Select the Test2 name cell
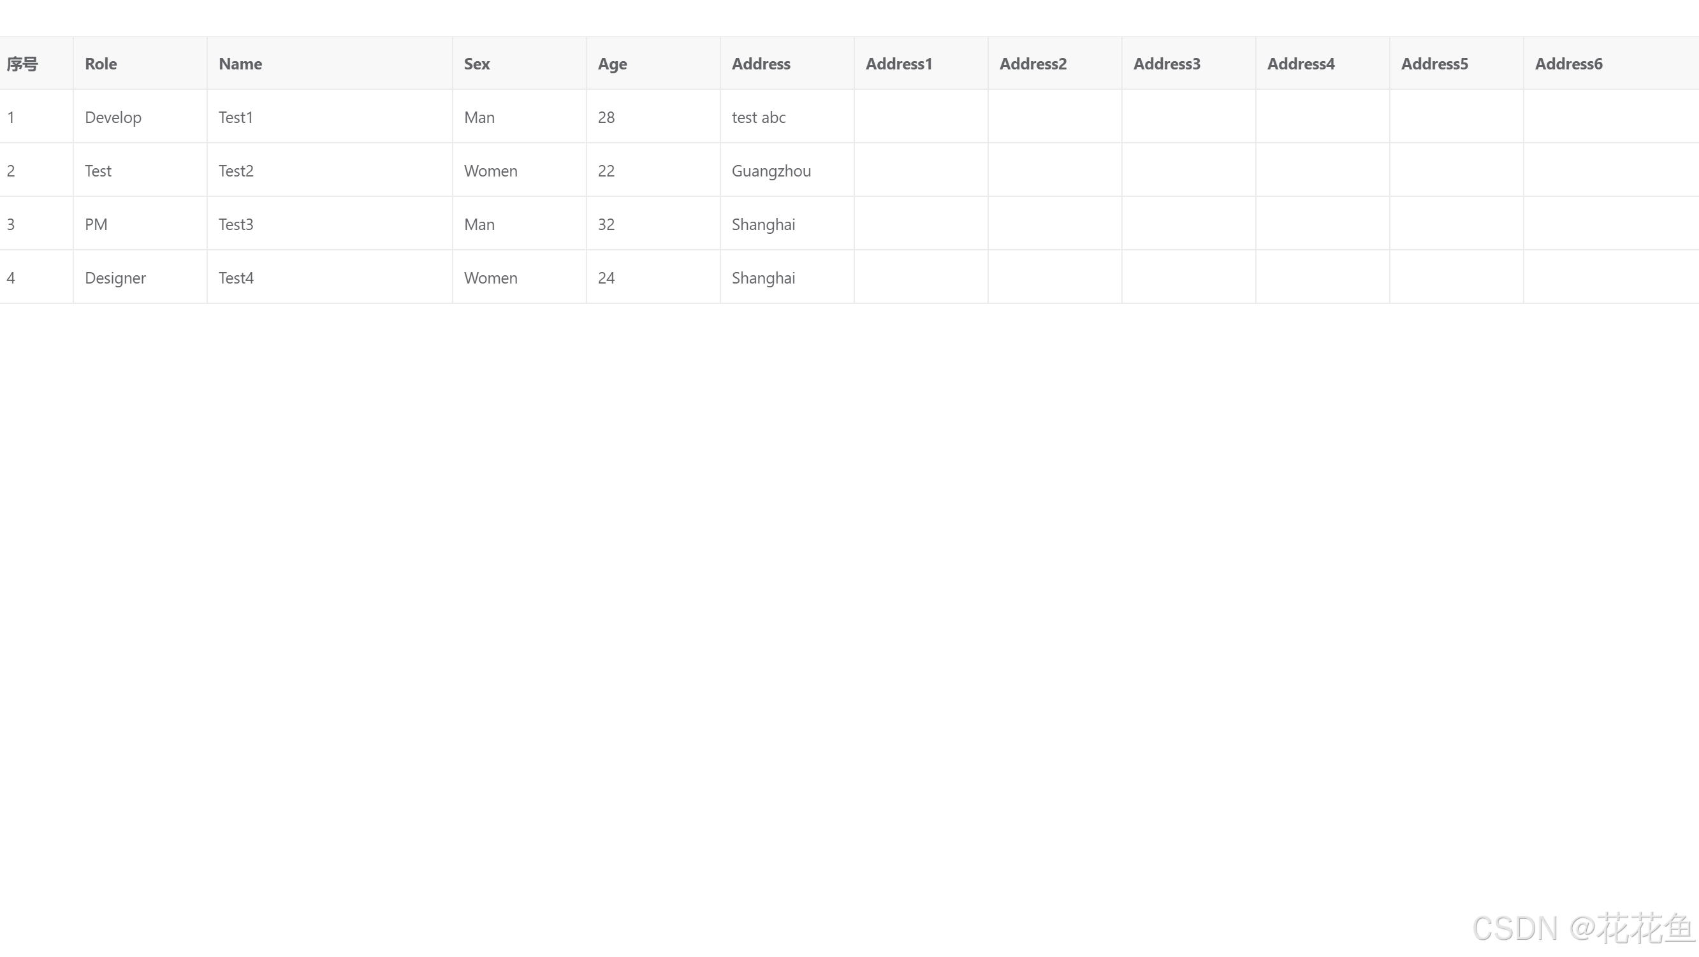 pos(236,171)
